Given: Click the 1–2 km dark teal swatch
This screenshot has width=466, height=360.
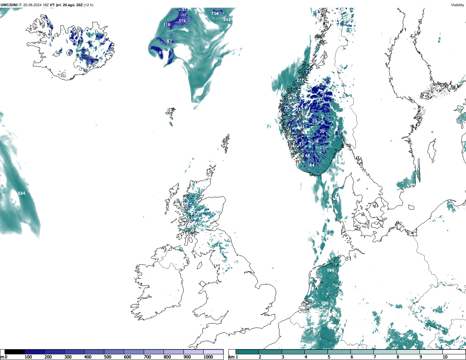Looking at the screenshot, I should [x=247, y=352].
